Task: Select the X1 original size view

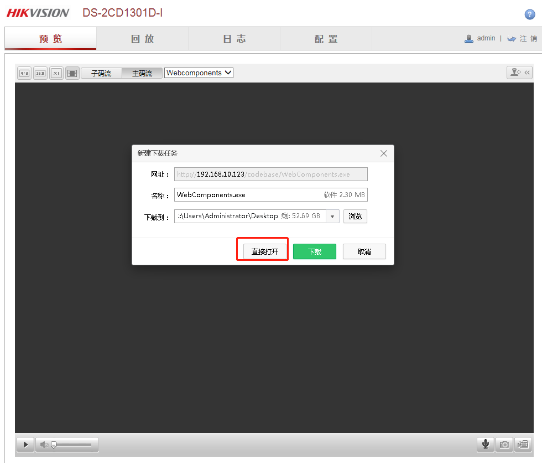Action: [56, 73]
